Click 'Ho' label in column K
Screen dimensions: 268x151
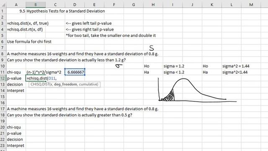pyautogui.click(x=206, y=66)
